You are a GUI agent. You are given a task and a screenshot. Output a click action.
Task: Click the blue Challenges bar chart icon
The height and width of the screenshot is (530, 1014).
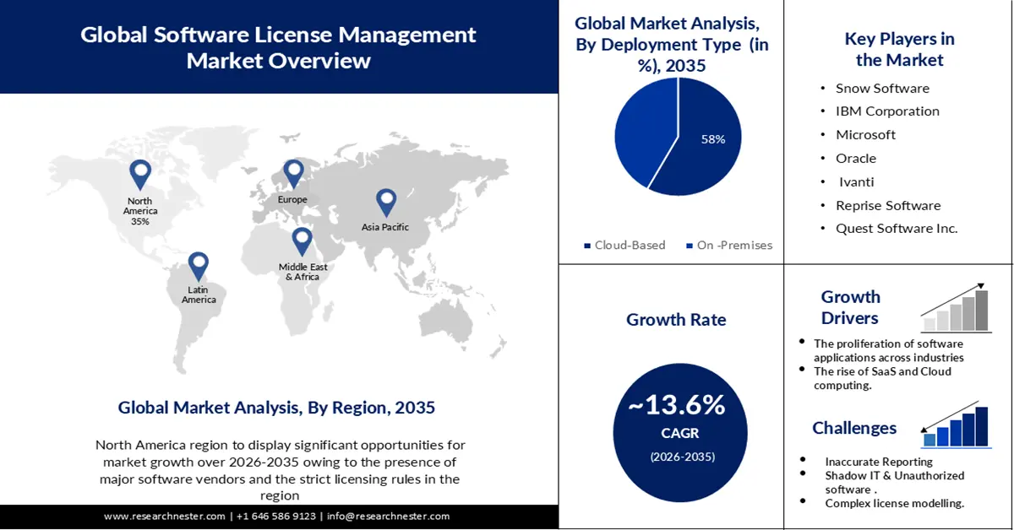[956, 424]
